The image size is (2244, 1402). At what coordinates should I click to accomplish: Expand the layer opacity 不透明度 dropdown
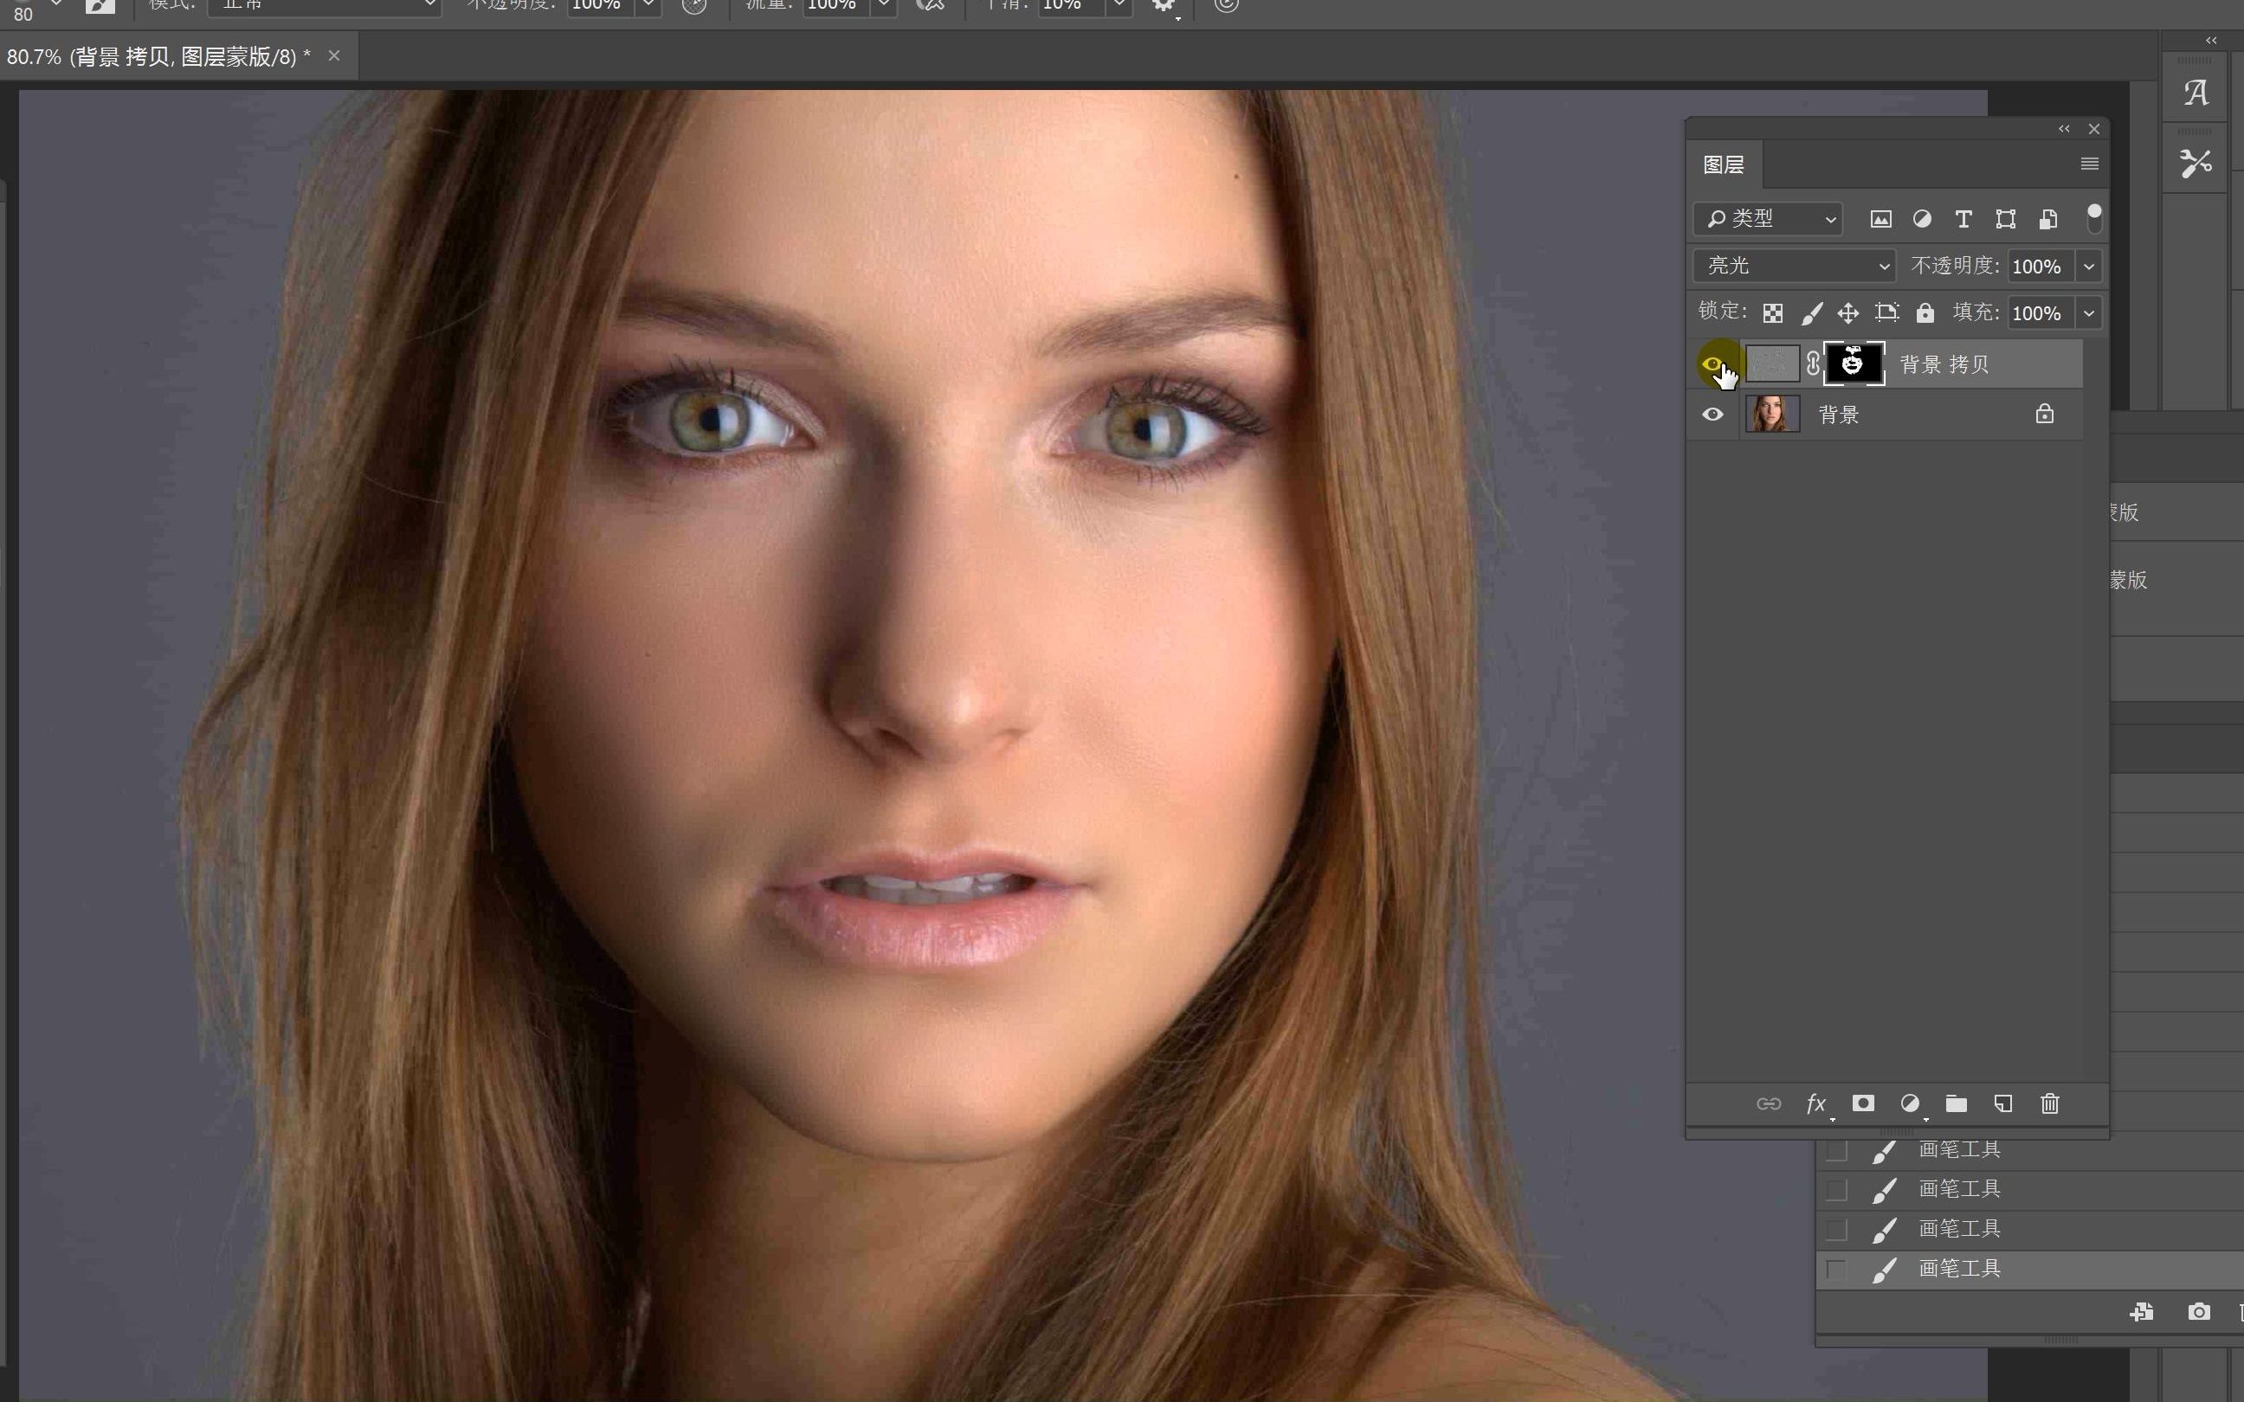2089,267
